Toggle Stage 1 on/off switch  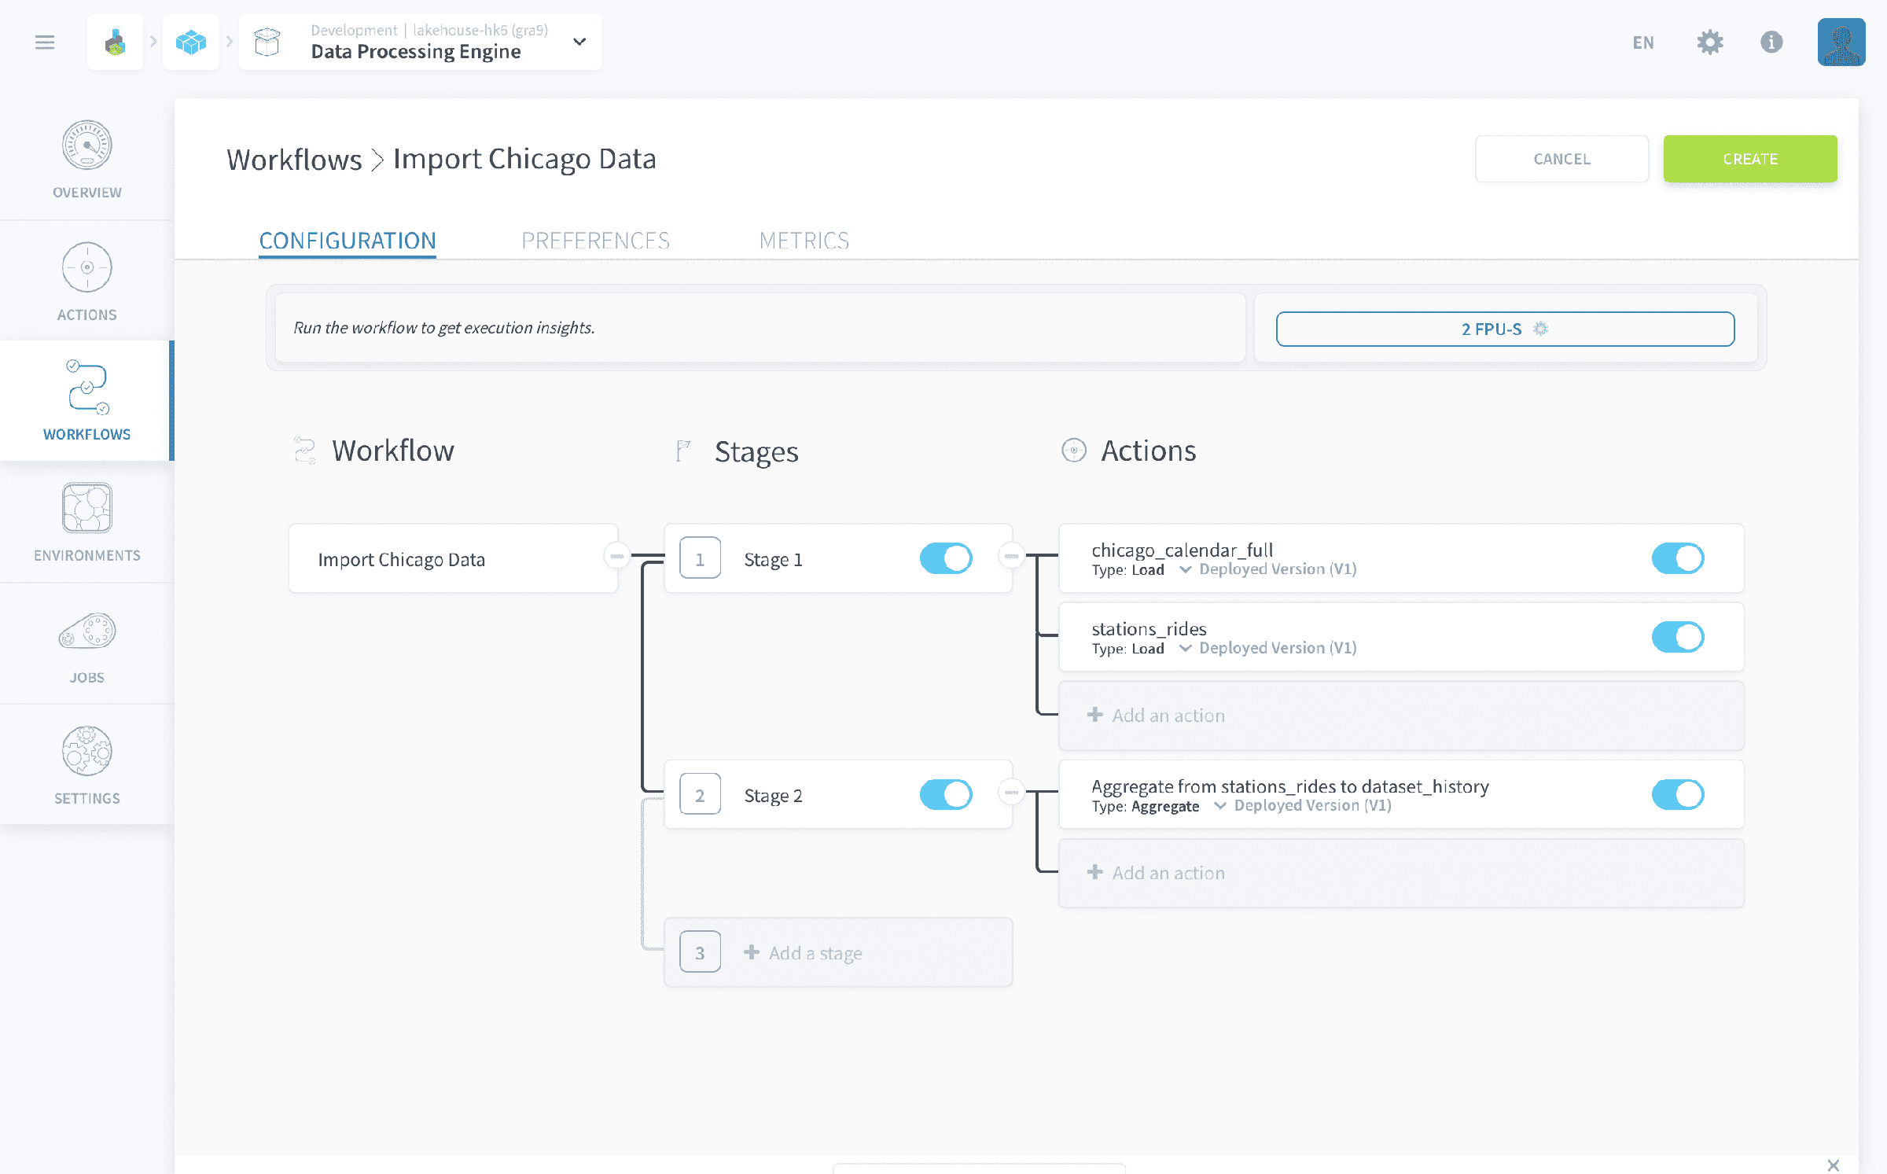[946, 558]
